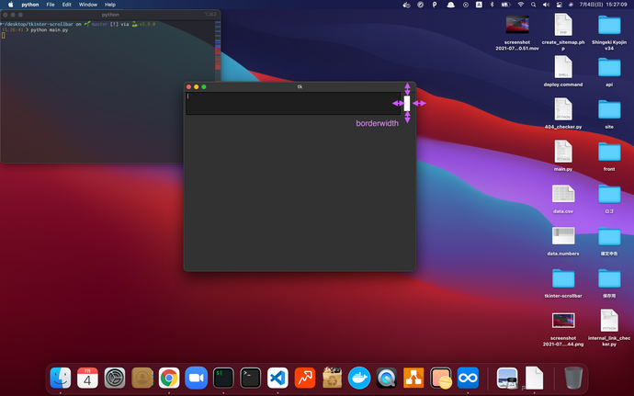Open the blank document in the Dock
Image resolution: width=634 pixels, height=396 pixels.
[534, 378]
